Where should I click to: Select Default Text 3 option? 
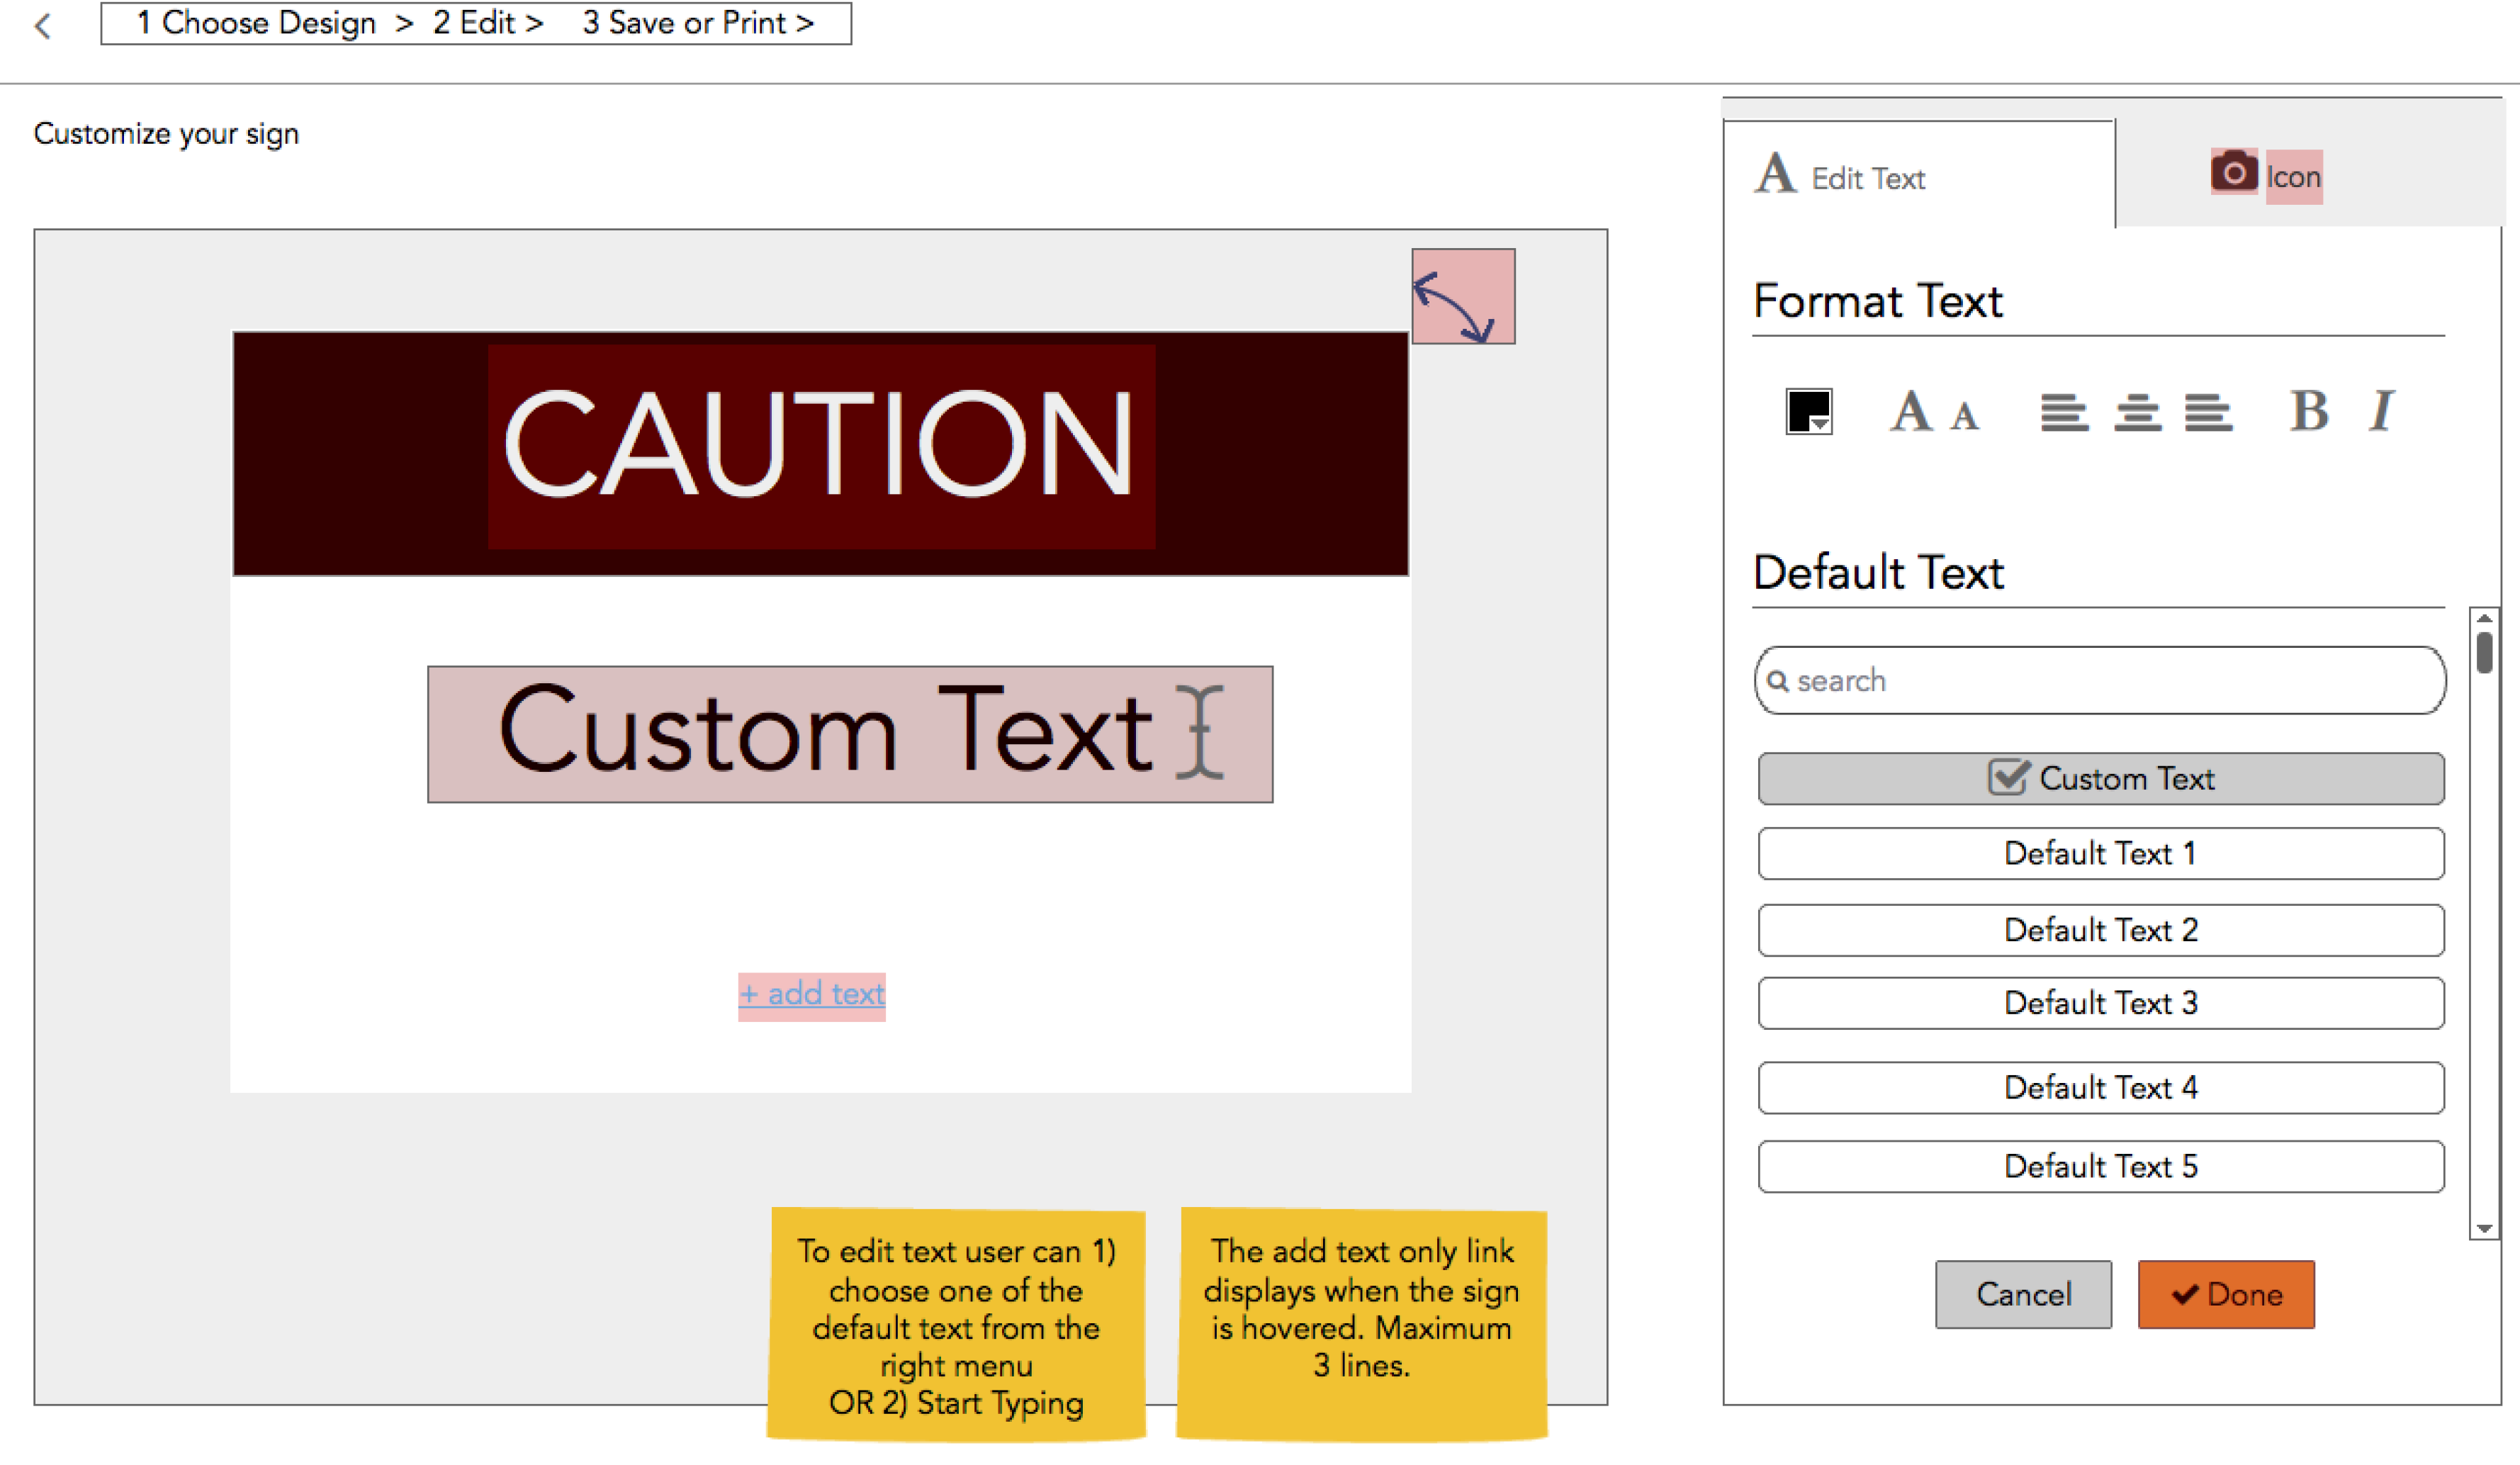coord(2100,1003)
